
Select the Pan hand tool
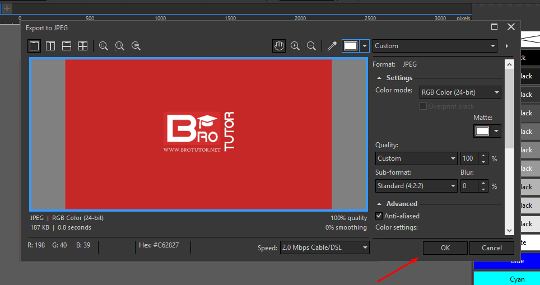[x=278, y=46]
